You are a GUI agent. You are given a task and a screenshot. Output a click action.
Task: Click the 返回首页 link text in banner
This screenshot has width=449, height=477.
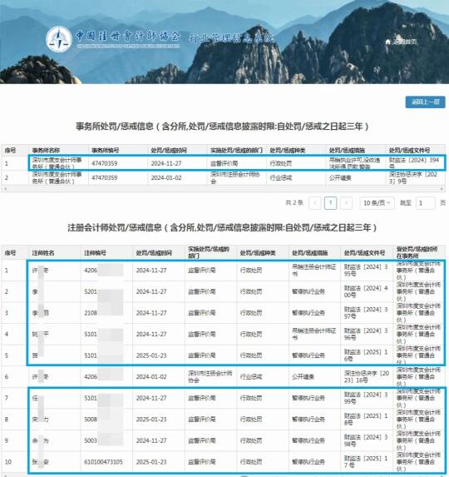pos(404,42)
